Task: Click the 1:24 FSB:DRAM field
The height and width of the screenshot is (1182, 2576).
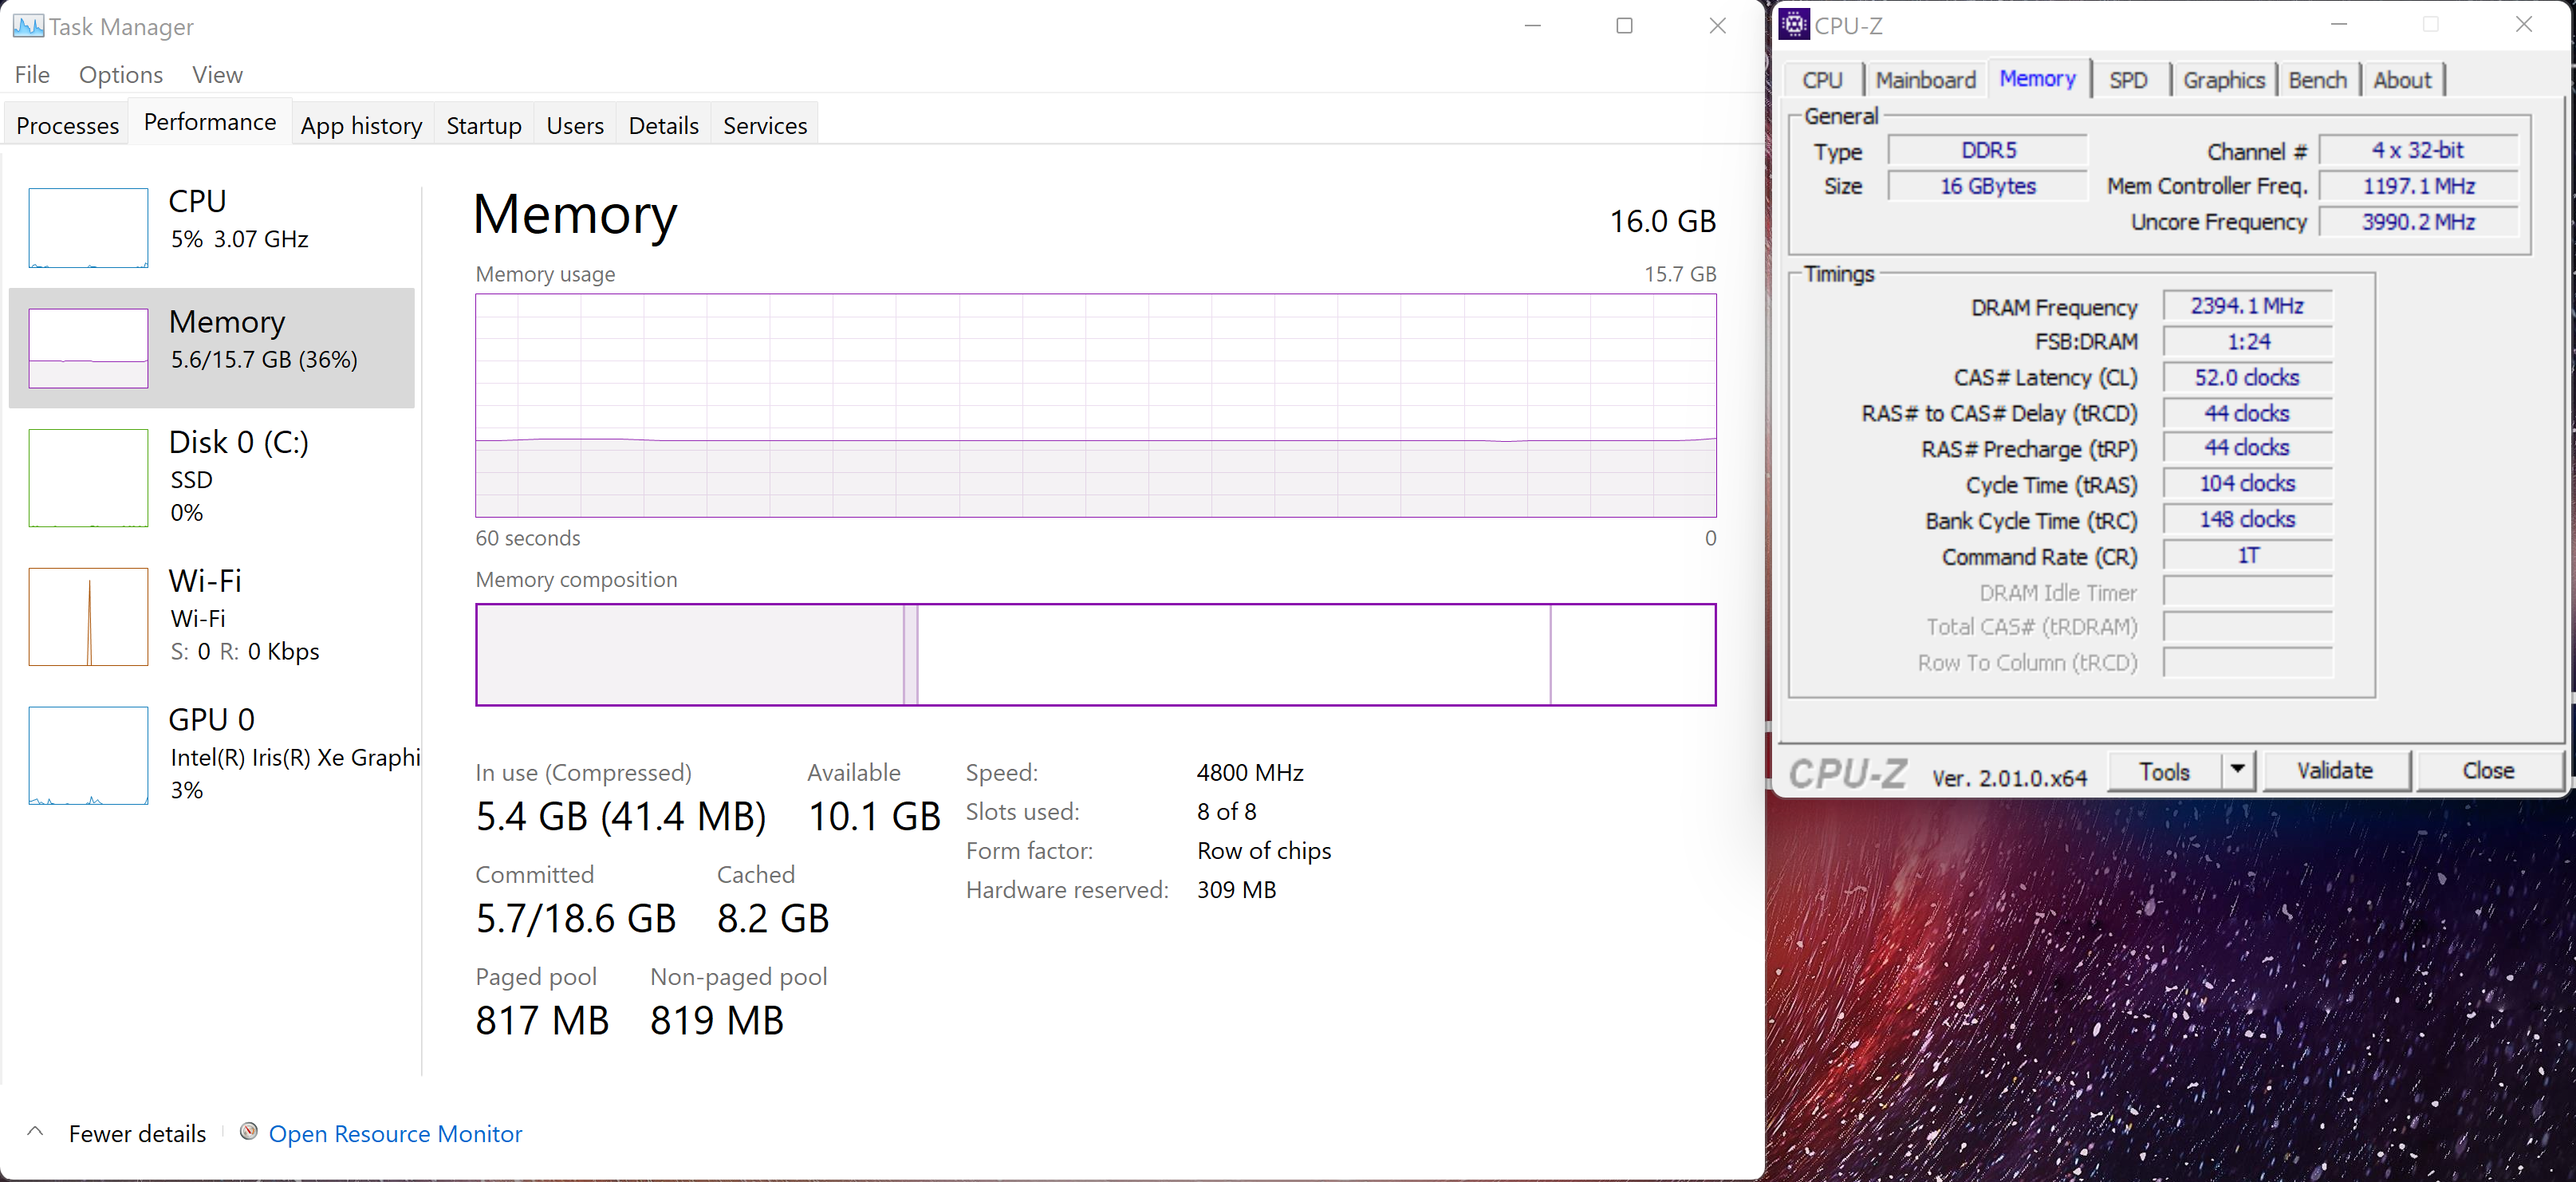Action: (x=2247, y=342)
